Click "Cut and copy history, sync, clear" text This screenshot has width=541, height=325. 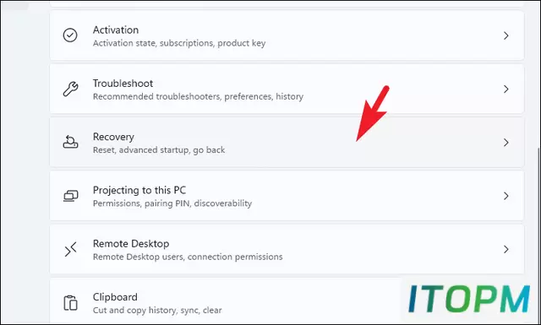pyautogui.click(x=157, y=310)
